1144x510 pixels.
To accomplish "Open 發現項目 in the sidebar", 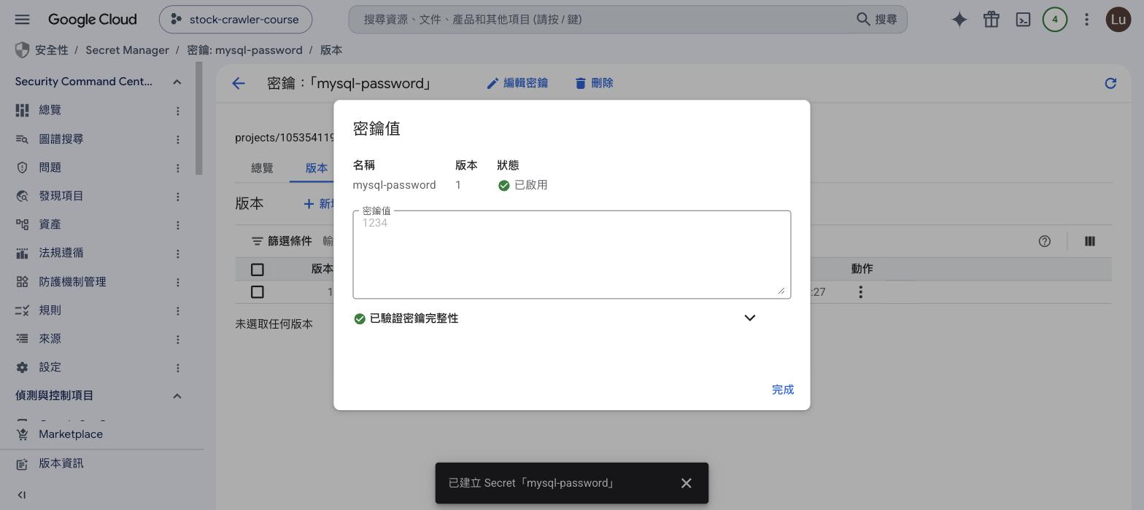I will click(61, 196).
